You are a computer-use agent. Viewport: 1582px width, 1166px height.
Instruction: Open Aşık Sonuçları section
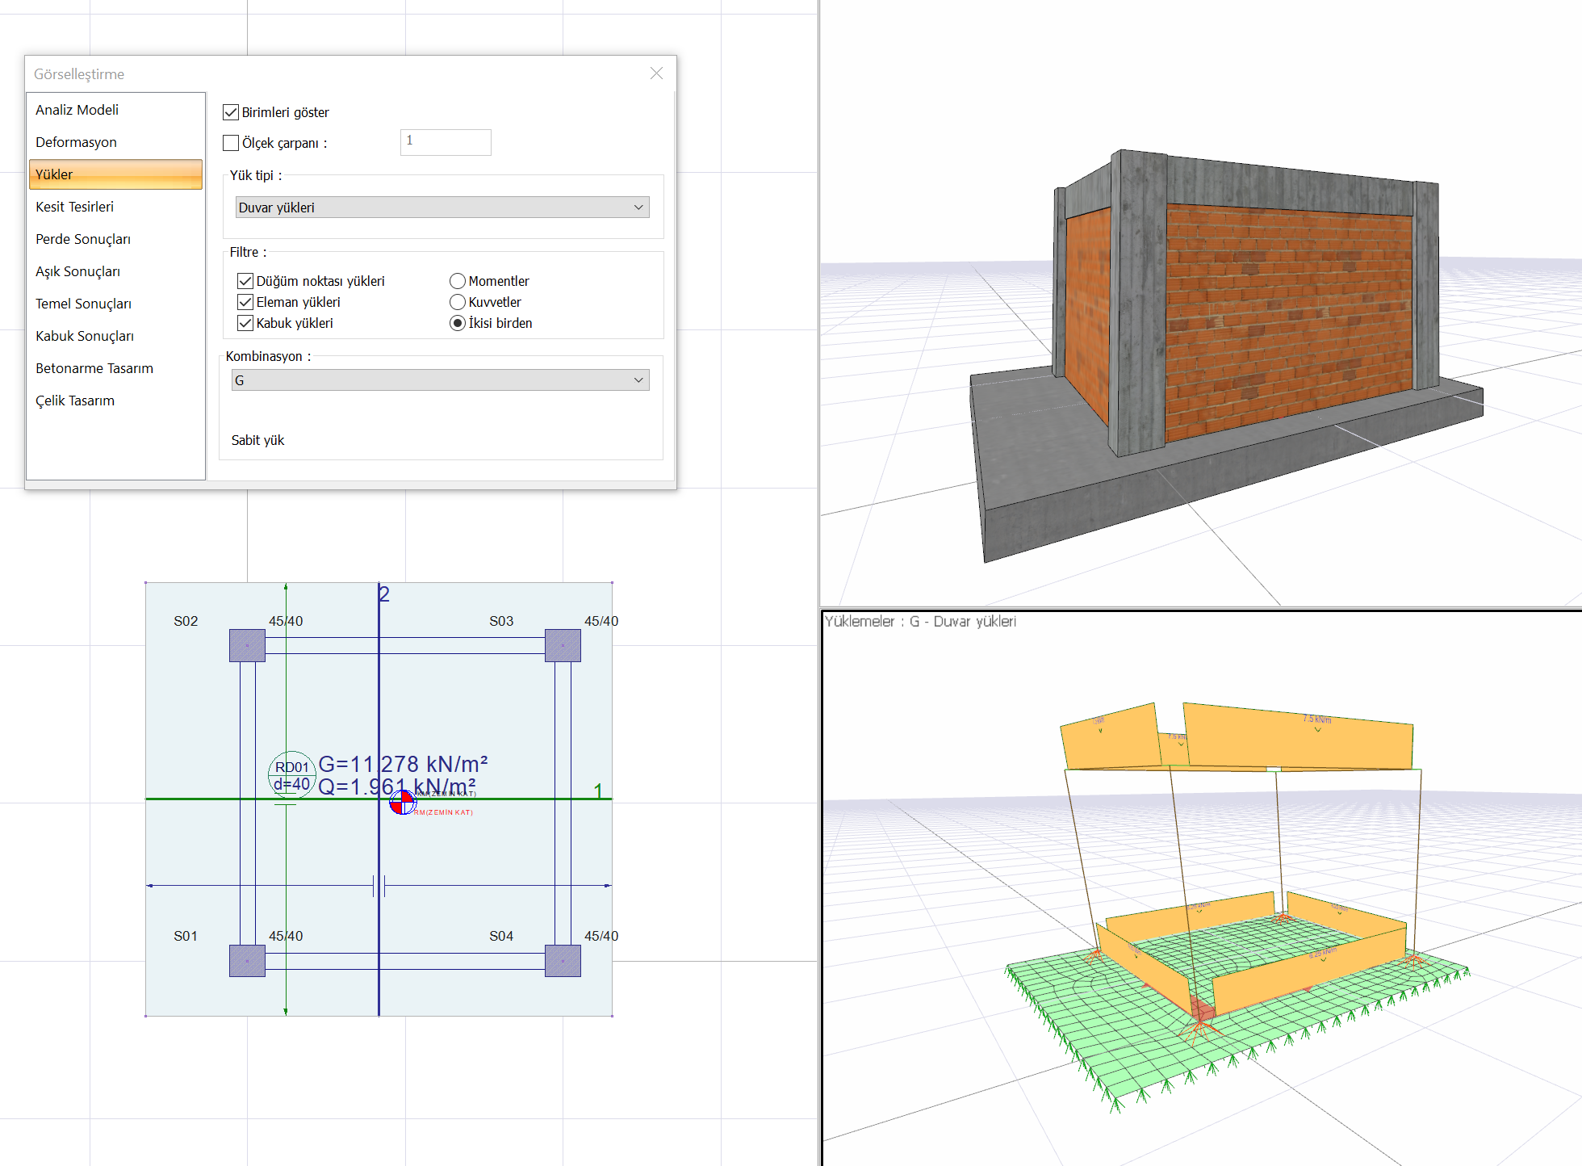coord(115,271)
